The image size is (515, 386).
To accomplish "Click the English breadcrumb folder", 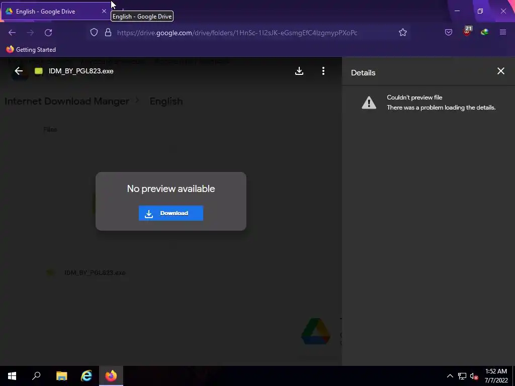I will click(166, 101).
